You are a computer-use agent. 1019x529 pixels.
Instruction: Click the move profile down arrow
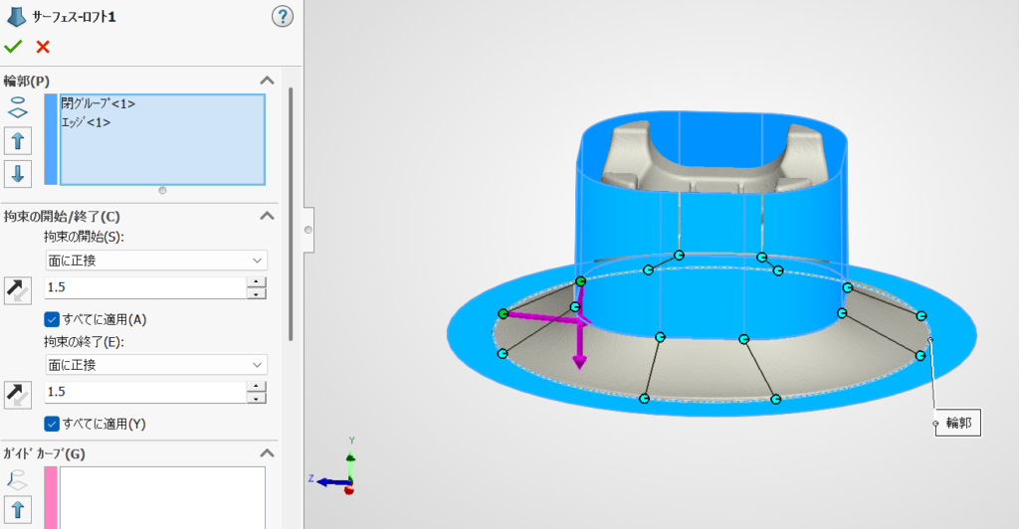coord(18,173)
